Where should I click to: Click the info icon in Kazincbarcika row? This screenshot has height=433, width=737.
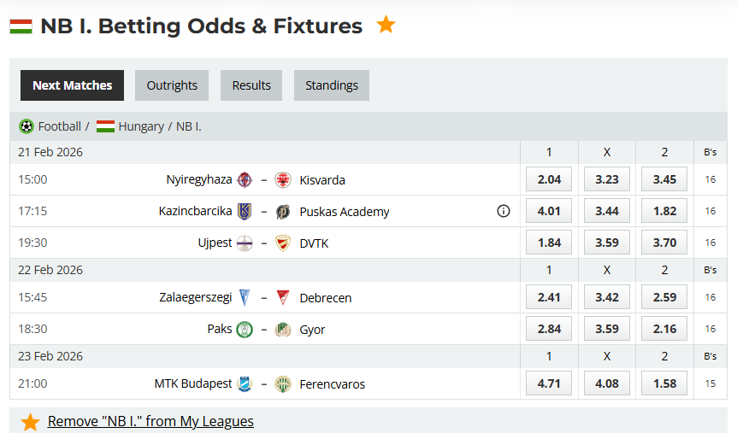[504, 211]
